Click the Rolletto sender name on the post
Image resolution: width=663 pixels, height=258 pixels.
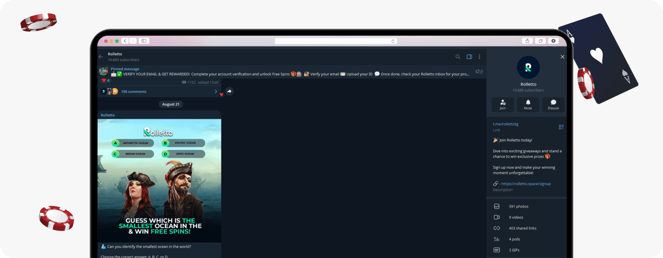click(x=108, y=115)
